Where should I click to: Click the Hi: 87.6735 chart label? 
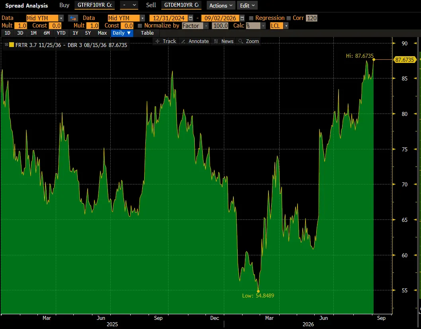(x=360, y=56)
